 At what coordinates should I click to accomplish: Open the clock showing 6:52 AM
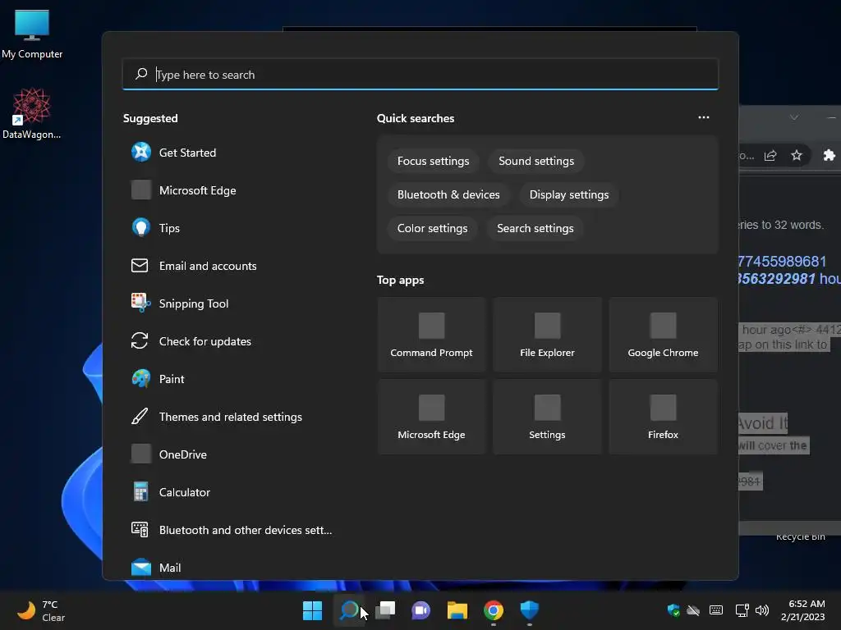pos(803,610)
